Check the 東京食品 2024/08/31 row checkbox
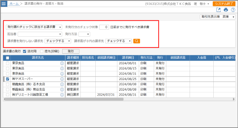 tap(7, 74)
